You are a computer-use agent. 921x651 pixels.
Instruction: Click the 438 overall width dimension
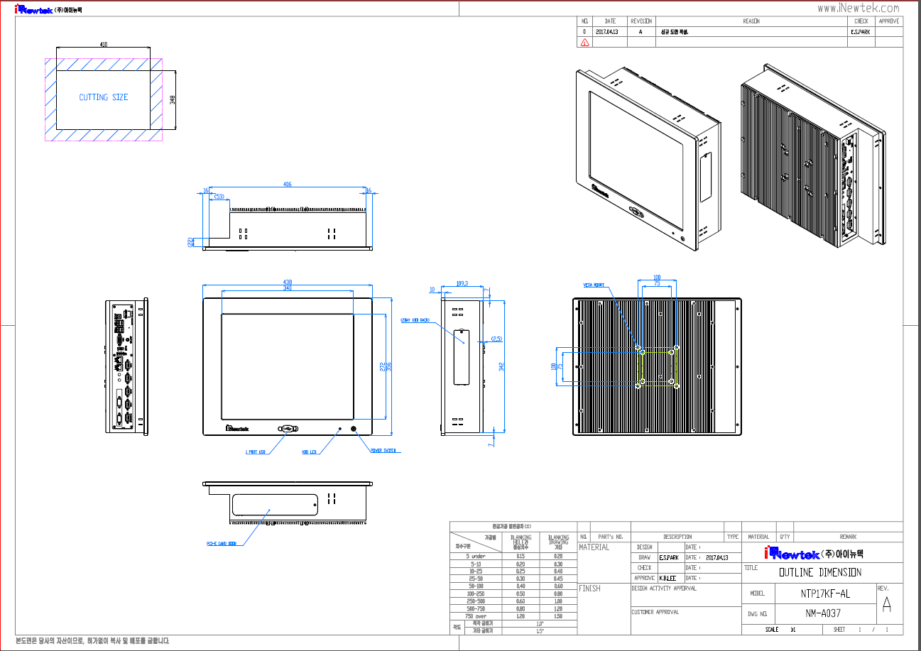point(288,282)
